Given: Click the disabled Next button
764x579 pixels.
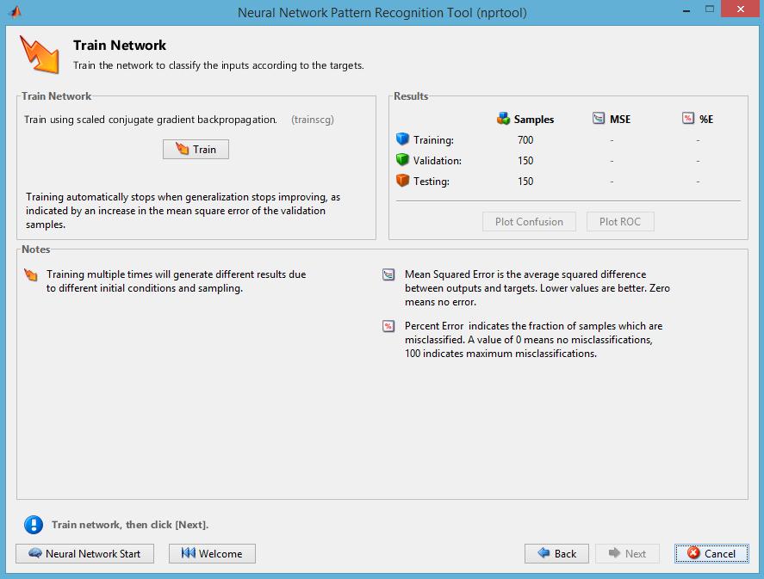Looking at the screenshot, I should click(x=627, y=554).
